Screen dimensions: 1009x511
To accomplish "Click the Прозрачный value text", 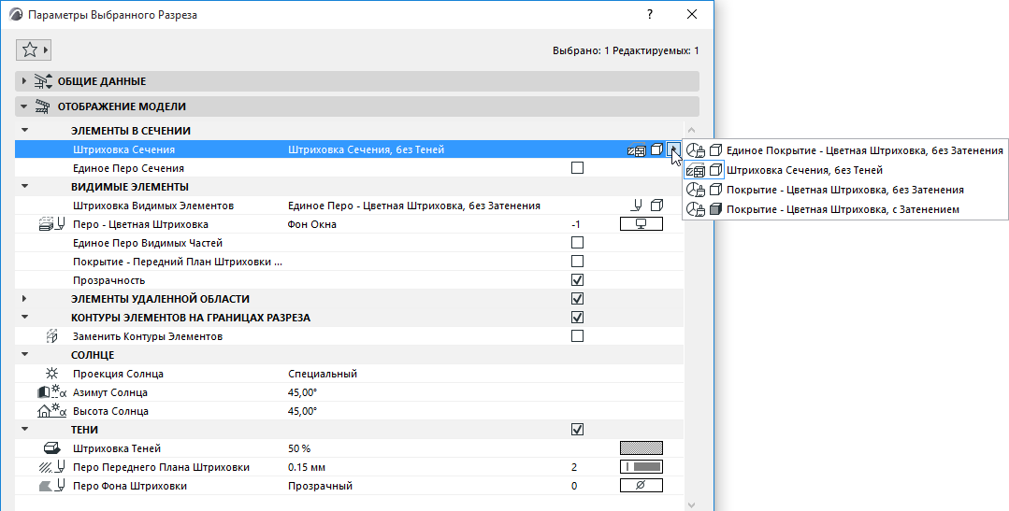I will (x=320, y=486).
